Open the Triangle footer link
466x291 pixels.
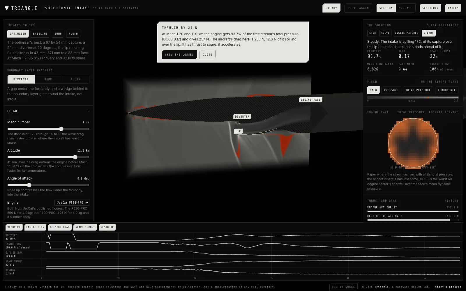point(382,287)
